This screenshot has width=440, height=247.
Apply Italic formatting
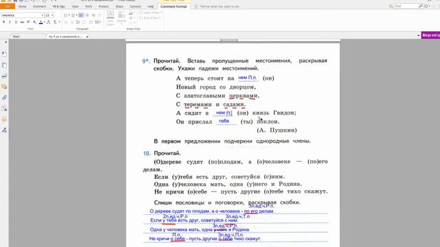(x=10, y=22)
